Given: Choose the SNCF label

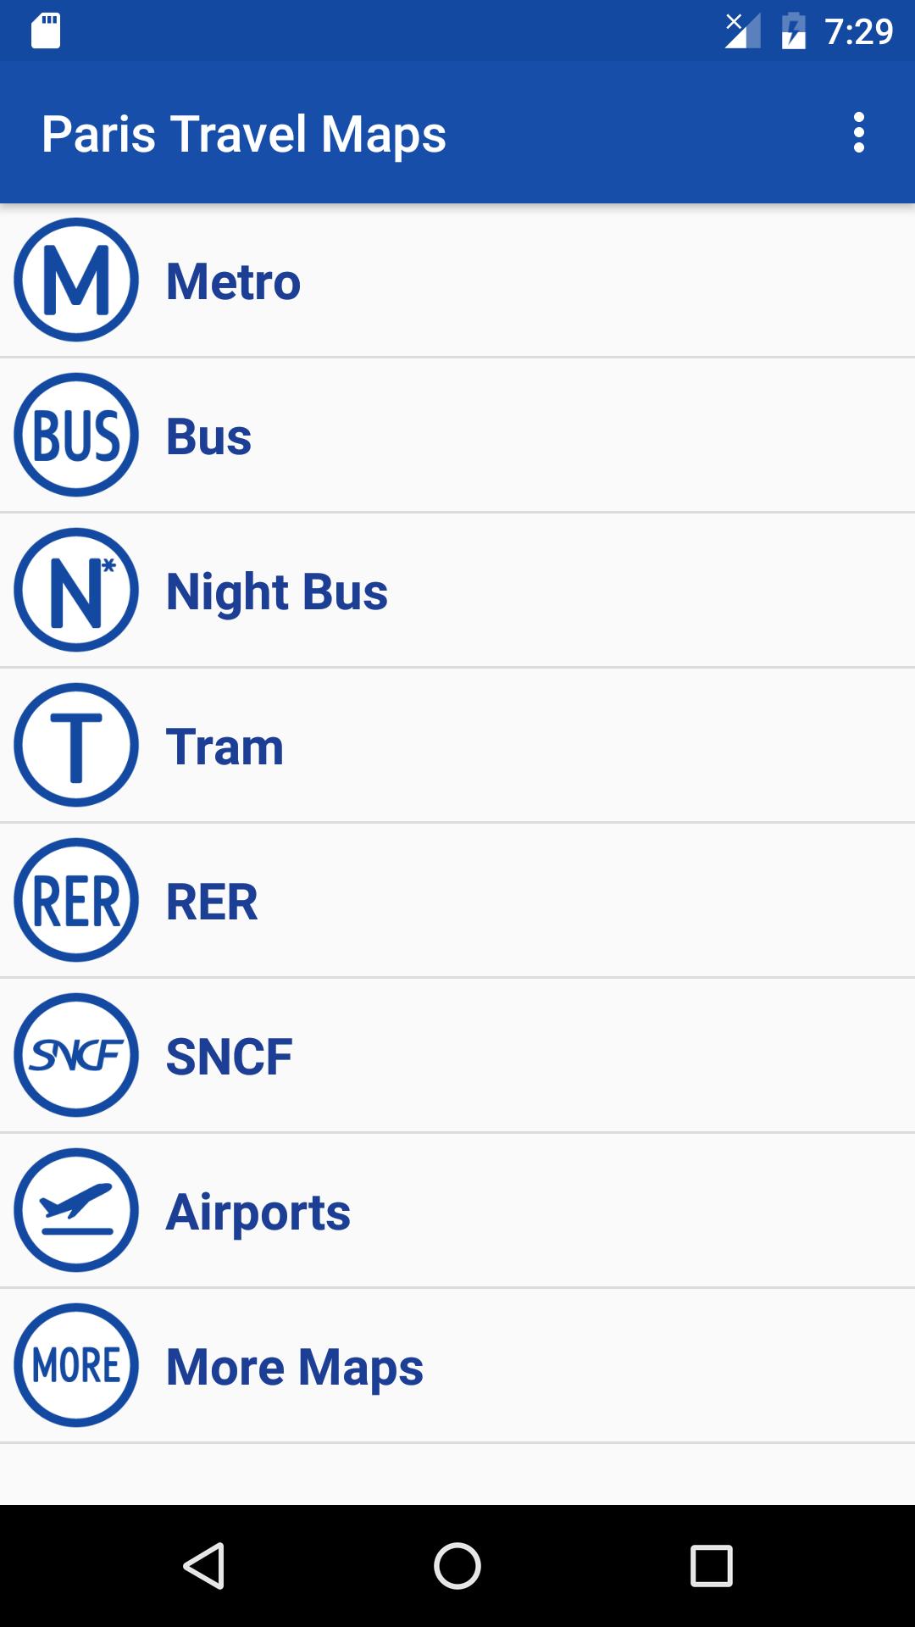Looking at the screenshot, I should tap(229, 1057).
